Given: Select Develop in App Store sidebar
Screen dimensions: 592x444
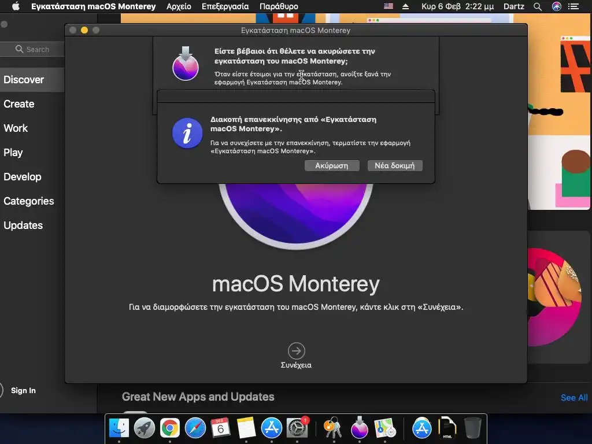Looking at the screenshot, I should pyautogui.click(x=23, y=177).
